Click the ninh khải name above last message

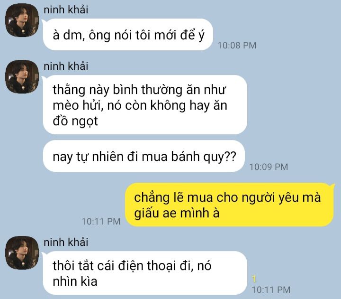66,243
